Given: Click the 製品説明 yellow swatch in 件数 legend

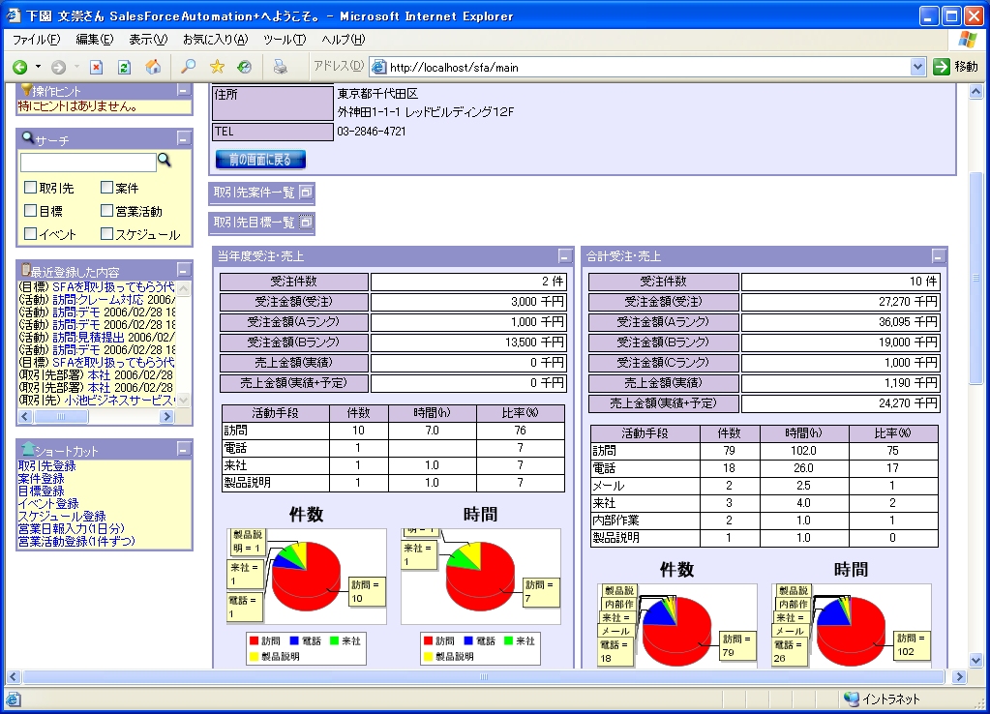Looking at the screenshot, I should point(254,657).
